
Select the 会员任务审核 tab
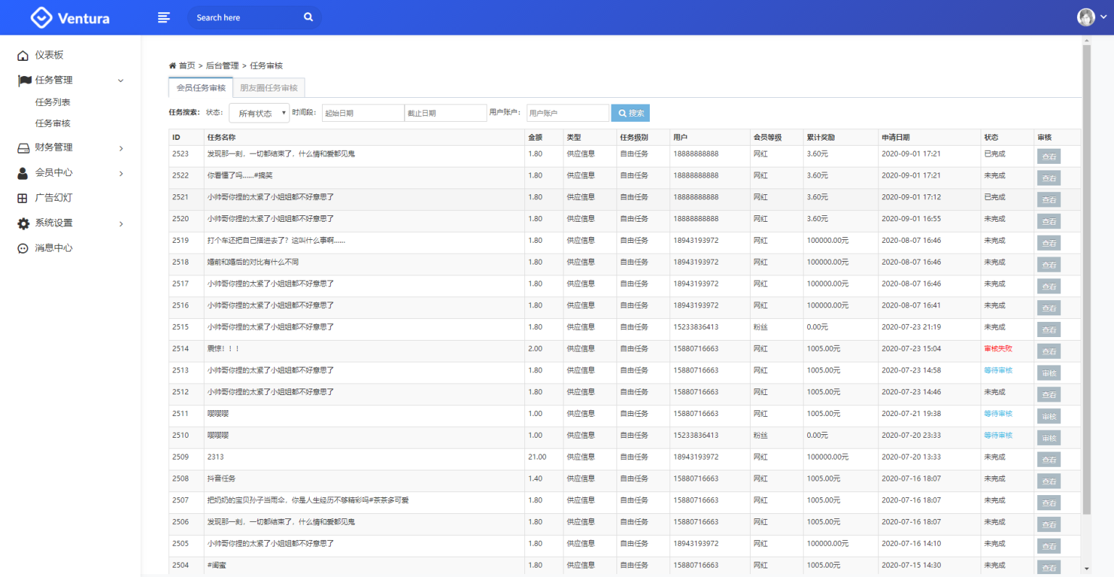[x=200, y=88]
